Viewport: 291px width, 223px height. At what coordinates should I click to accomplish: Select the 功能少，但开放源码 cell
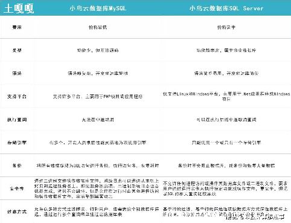(98, 50)
